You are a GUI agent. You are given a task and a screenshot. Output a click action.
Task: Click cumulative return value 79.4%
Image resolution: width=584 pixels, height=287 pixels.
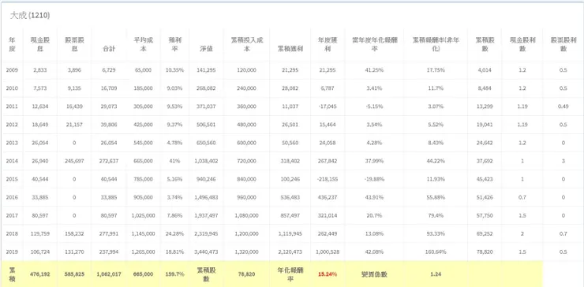(x=436, y=215)
